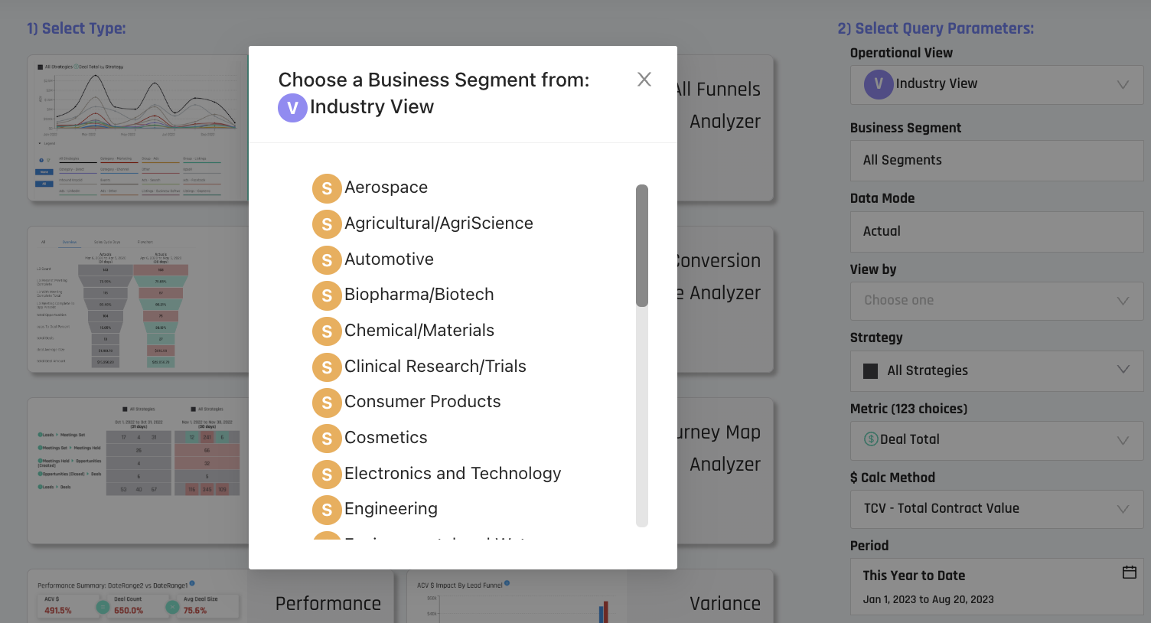This screenshot has height=623, width=1151.
Task: Click the S icon next to Automotive
Action: tap(327, 260)
